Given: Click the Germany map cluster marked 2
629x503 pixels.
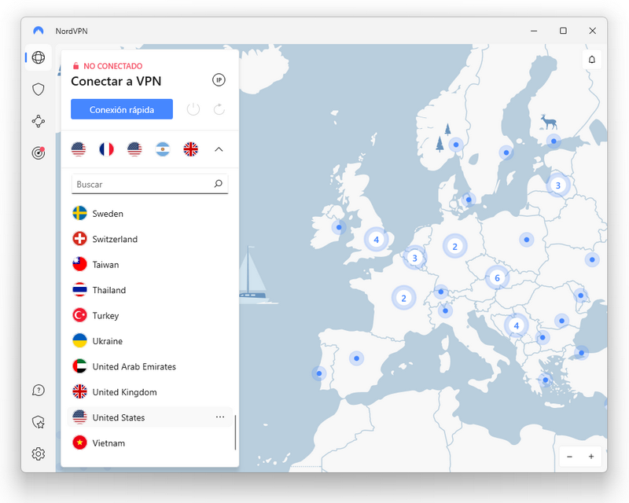Looking at the screenshot, I should coord(455,246).
